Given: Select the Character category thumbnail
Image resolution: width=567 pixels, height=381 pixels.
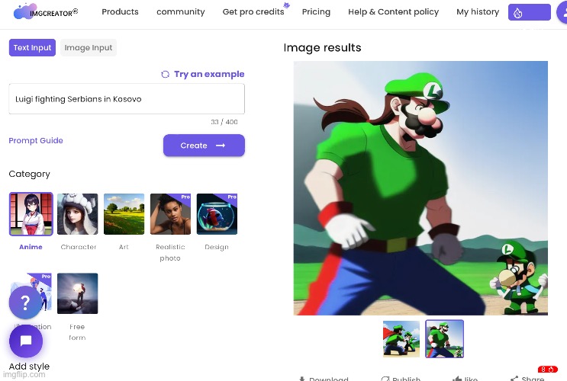Looking at the screenshot, I should pos(77,214).
